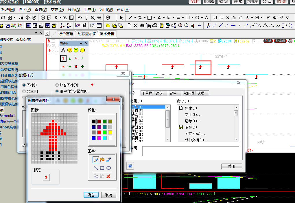Select 文件(F) in the category list
The width and height of the screenshot is (295, 203).
tap(148, 107)
